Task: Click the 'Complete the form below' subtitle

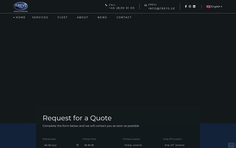Action: pyautogui.click(x=91, y=126)
